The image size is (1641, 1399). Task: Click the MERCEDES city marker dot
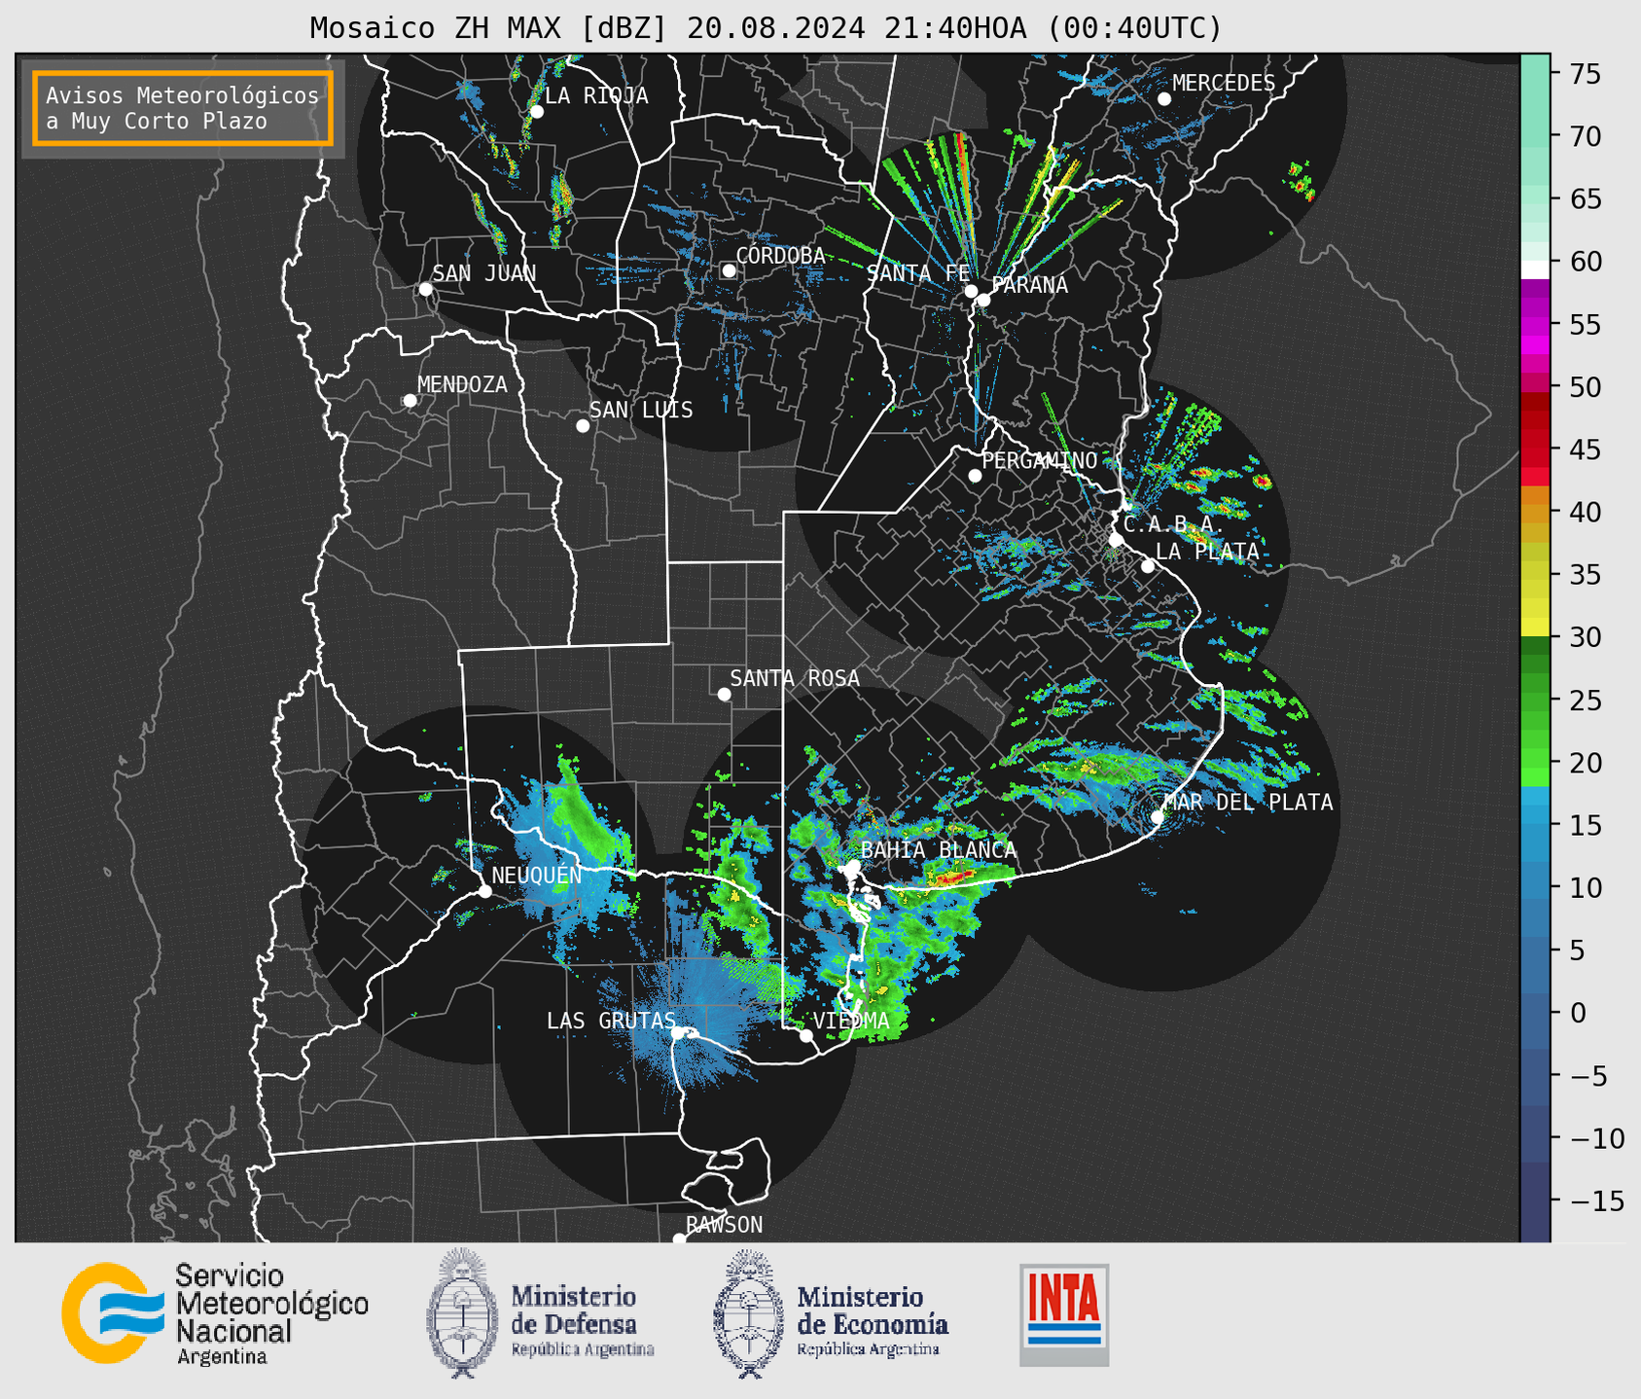pyautogui.click(x=1164, y=99)
